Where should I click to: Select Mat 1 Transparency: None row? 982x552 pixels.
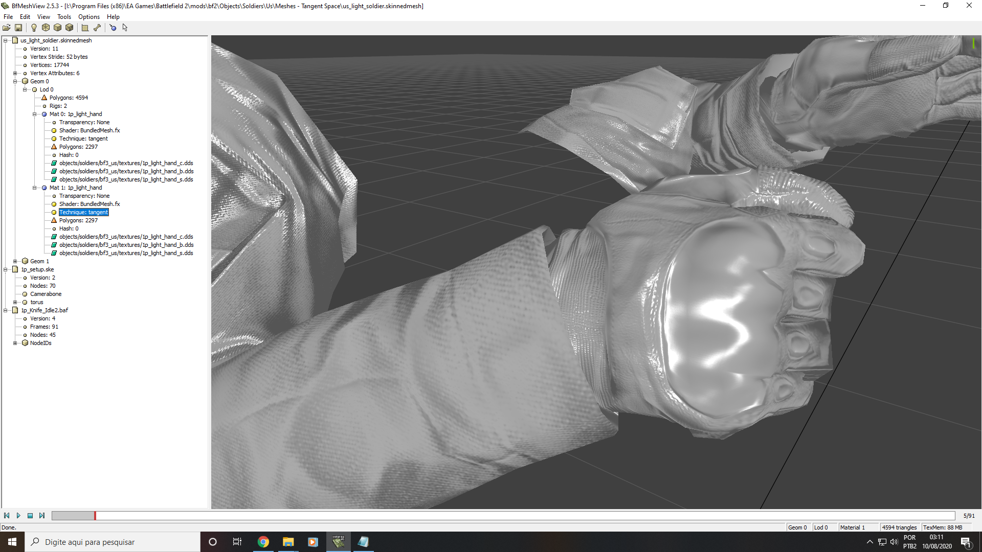84,196
